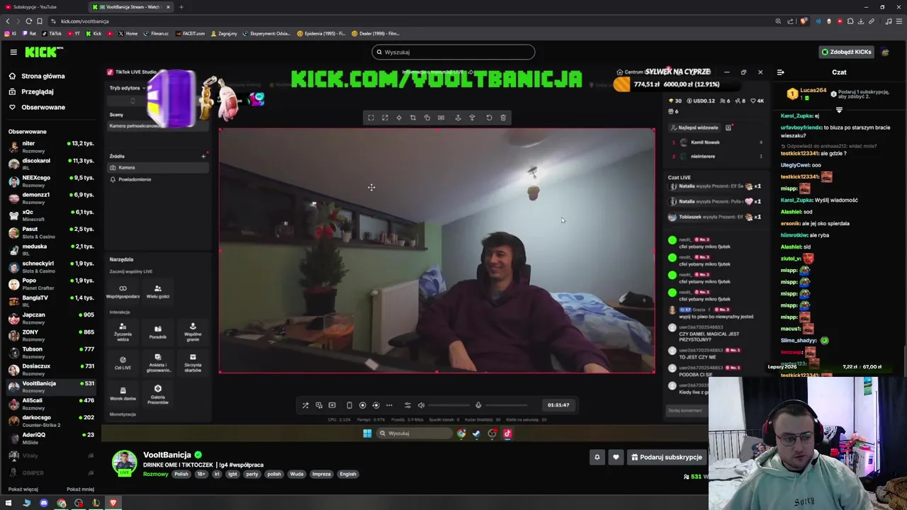Open Brave browser icon in taskbar
907x510 pixels.
coord(113,504)
